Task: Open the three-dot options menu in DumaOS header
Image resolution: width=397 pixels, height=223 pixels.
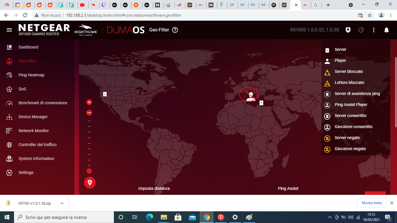Action: pos(374,30)
